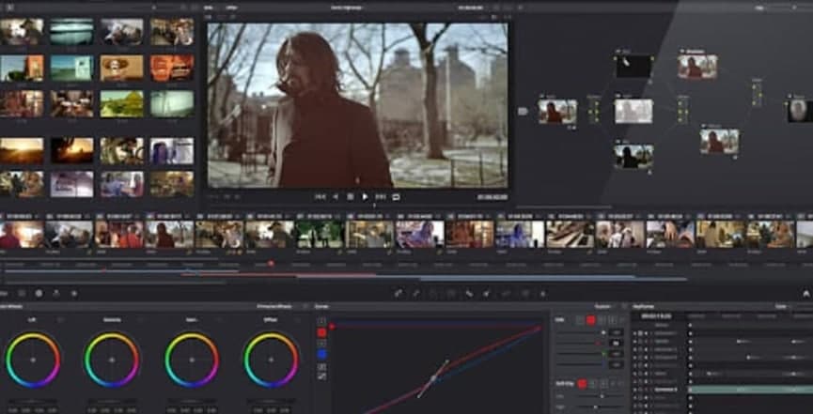Select the blue channel button in Curves
Viewport: 813px width, 414px height.
pyautogui.click(x=321, y=354)
